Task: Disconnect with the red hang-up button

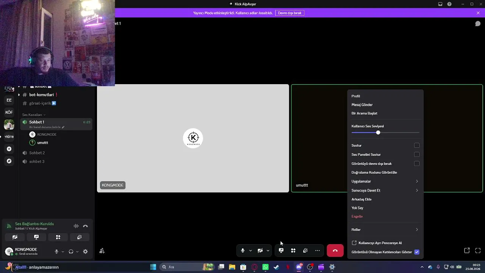Action: click(x=335, y=251)
